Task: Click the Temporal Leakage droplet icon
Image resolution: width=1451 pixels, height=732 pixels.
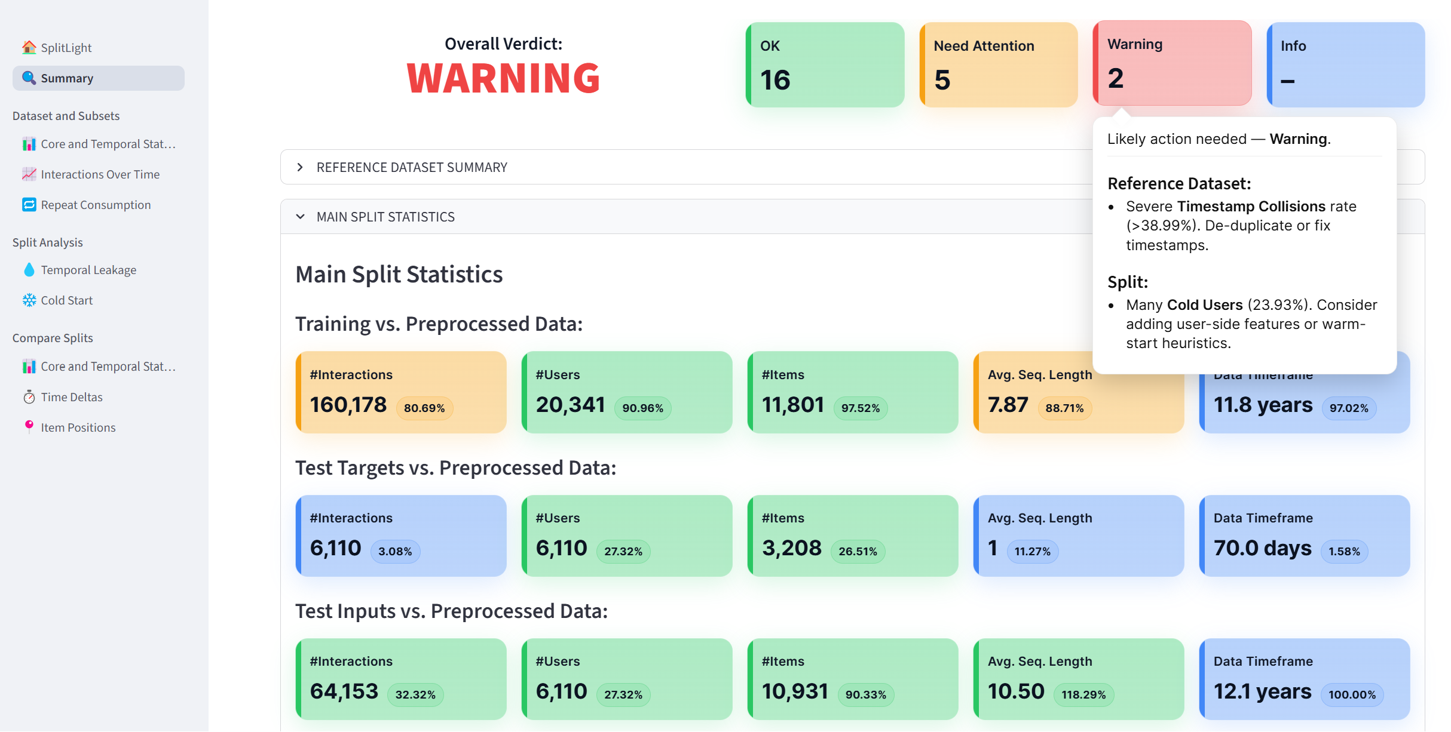Action: [x=29, y=270]
